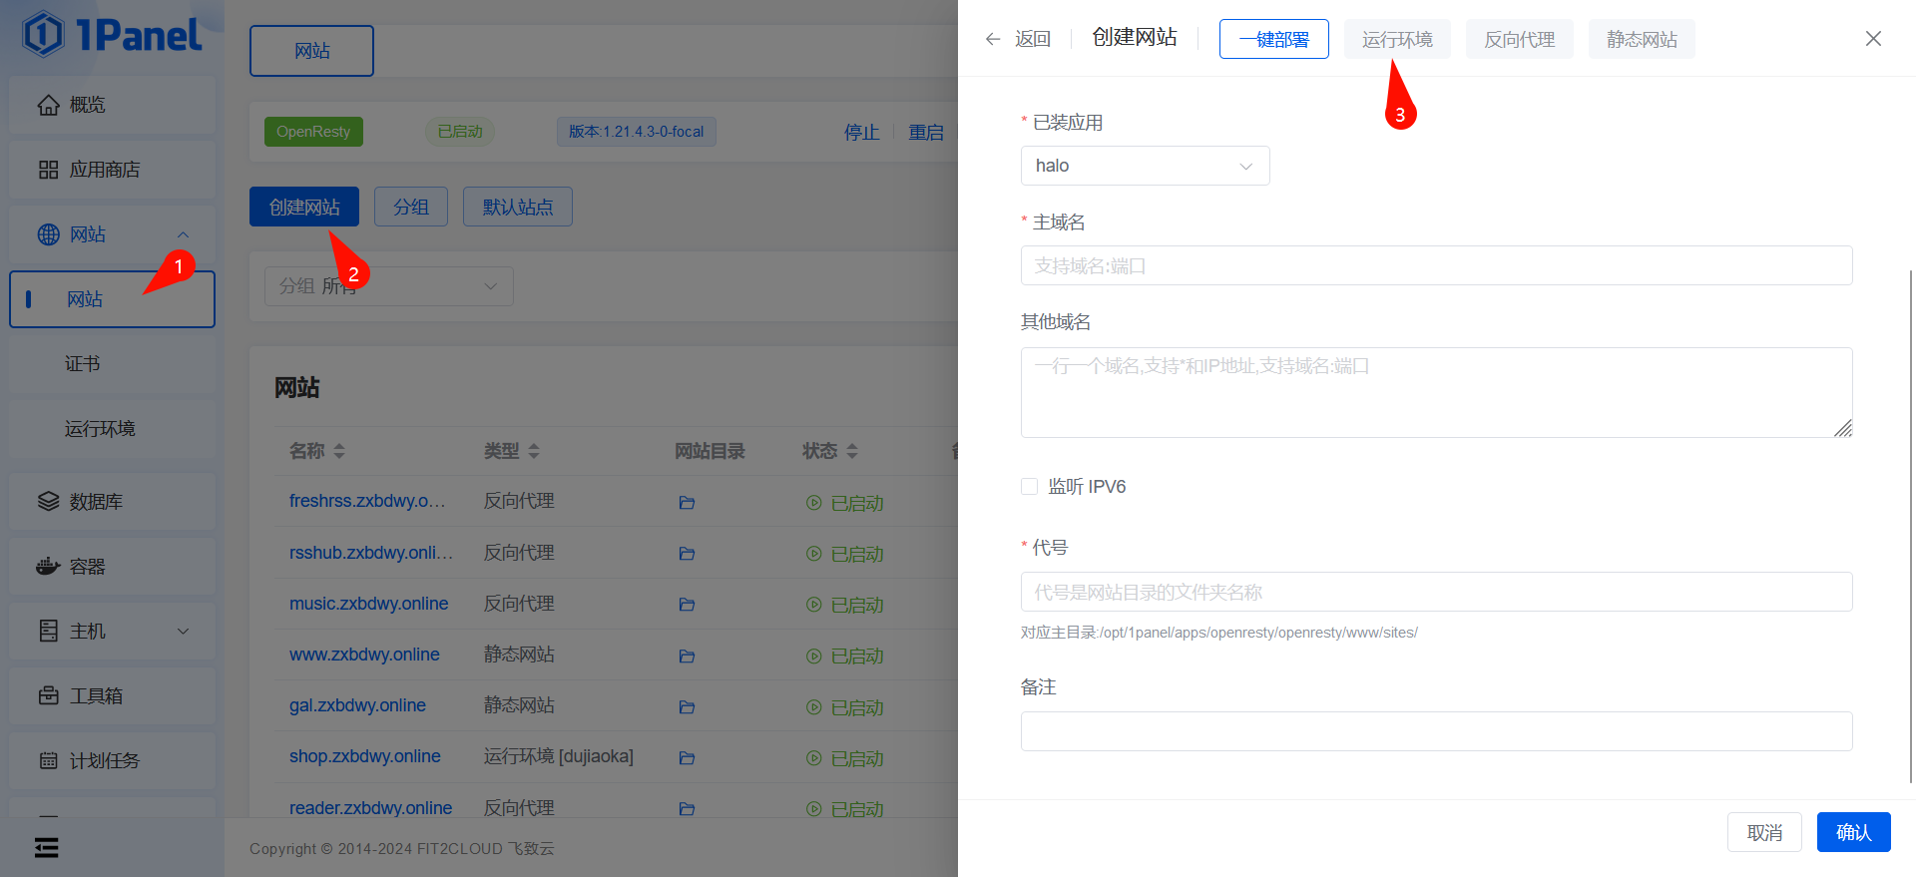Open folder icon for www.zxbdwy.online row

click(687, 657)
